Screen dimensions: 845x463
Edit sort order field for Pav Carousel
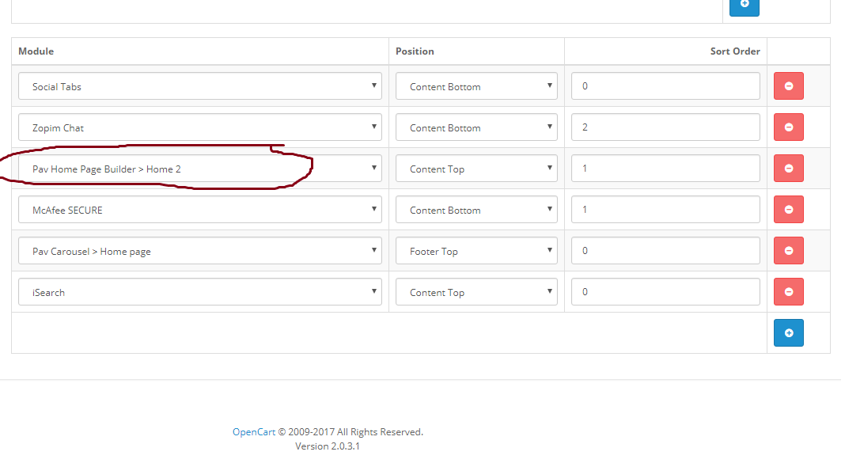(x=665, y=251)
